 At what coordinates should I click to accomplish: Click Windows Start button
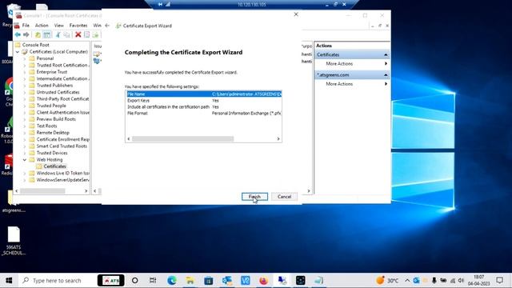click(x=9, y=281)
